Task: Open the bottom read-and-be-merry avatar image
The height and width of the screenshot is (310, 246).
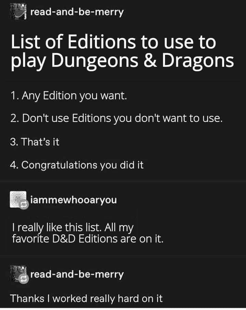Action: [18, 274]
